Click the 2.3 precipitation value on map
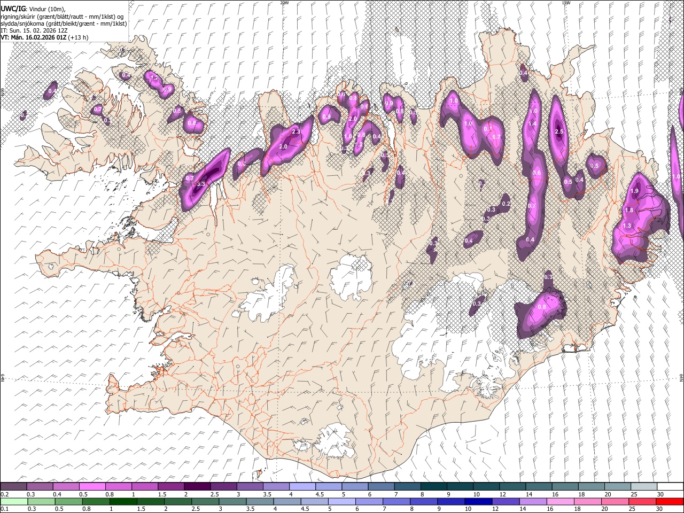Screen dimensions: 684x513 coord(297,131)
